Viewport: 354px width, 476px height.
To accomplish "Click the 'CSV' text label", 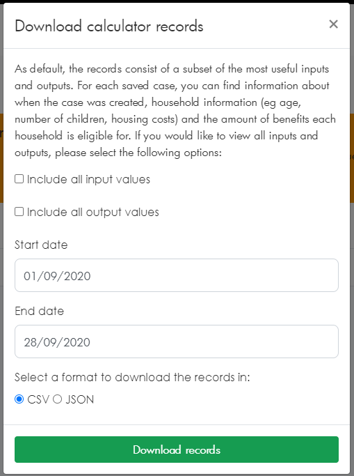I will (38, 399).
